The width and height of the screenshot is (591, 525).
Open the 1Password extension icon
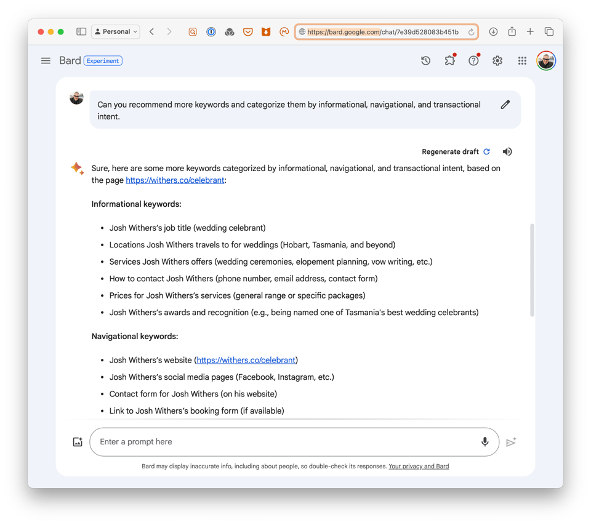(211, 31)
